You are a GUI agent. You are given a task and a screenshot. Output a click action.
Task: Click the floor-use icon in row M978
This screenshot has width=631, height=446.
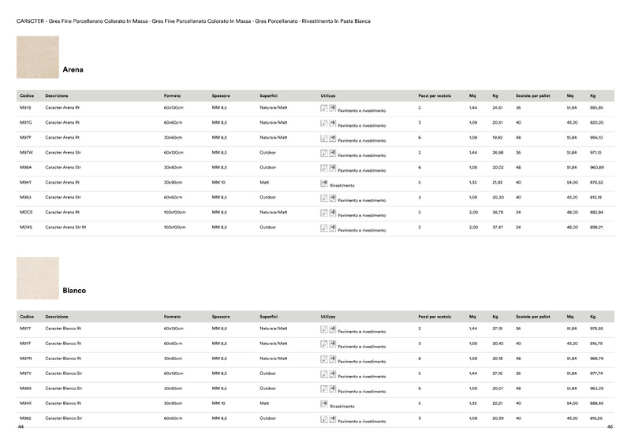tap(324, 108)
